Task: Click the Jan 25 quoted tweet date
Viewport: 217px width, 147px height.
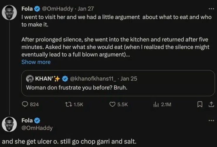Action: [x=129, y=79]
